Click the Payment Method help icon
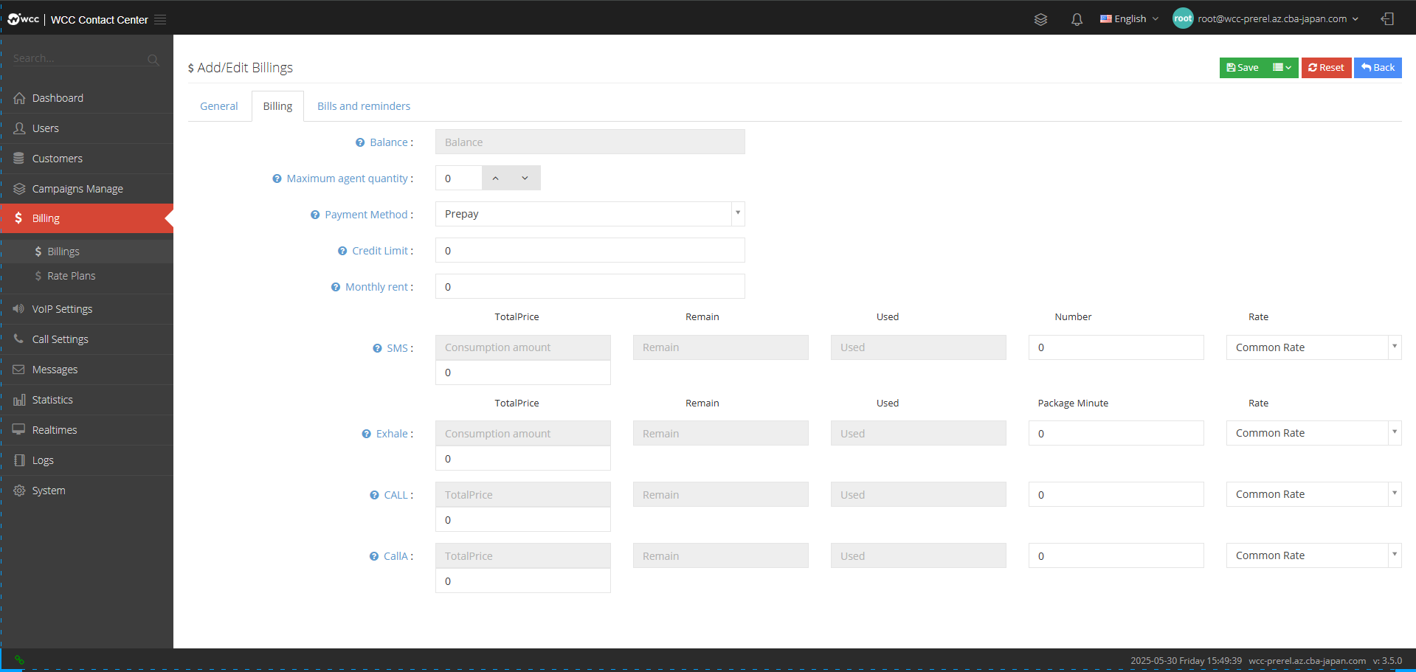This screenshot has height=672, width=1416. click(315, 215)
